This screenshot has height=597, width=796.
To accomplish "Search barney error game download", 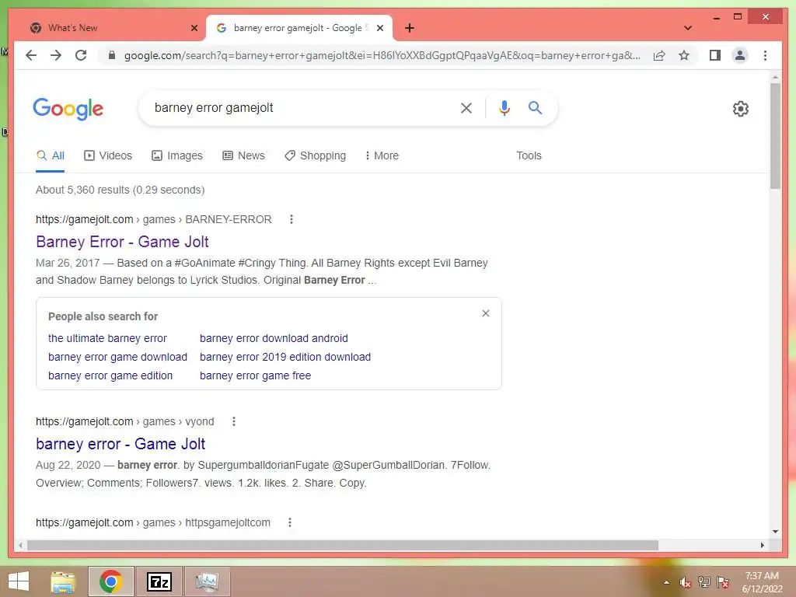I will click(x=118, y=357).
